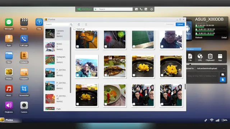Open the Files desktop icon
Screen dimensions: 230x129
(9, 56)
